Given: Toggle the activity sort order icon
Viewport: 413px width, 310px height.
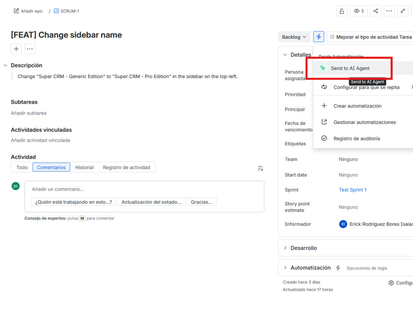Looking at the screenshot, I should (x=260, y=169).
